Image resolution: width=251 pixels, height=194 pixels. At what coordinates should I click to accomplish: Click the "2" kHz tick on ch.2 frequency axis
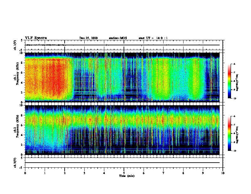[22, 145]
